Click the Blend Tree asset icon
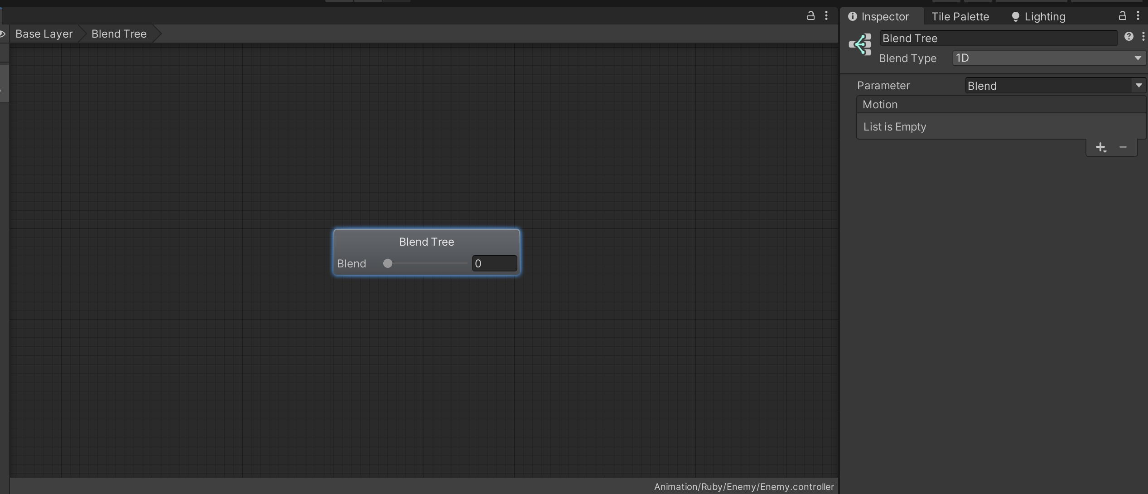Screen dimensions: 1148x494 (860, 44)
